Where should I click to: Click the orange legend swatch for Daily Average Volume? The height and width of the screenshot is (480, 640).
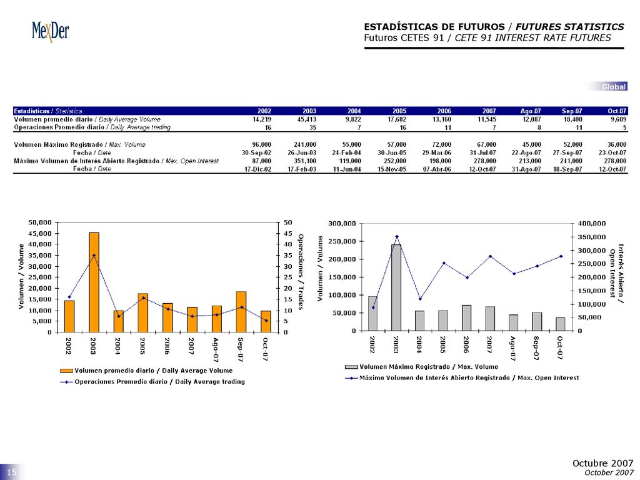[66, 371]
